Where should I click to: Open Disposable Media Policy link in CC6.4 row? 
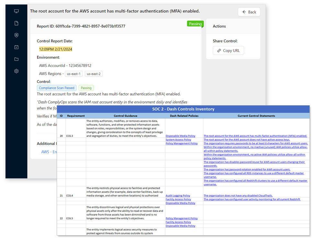point(180,203)
